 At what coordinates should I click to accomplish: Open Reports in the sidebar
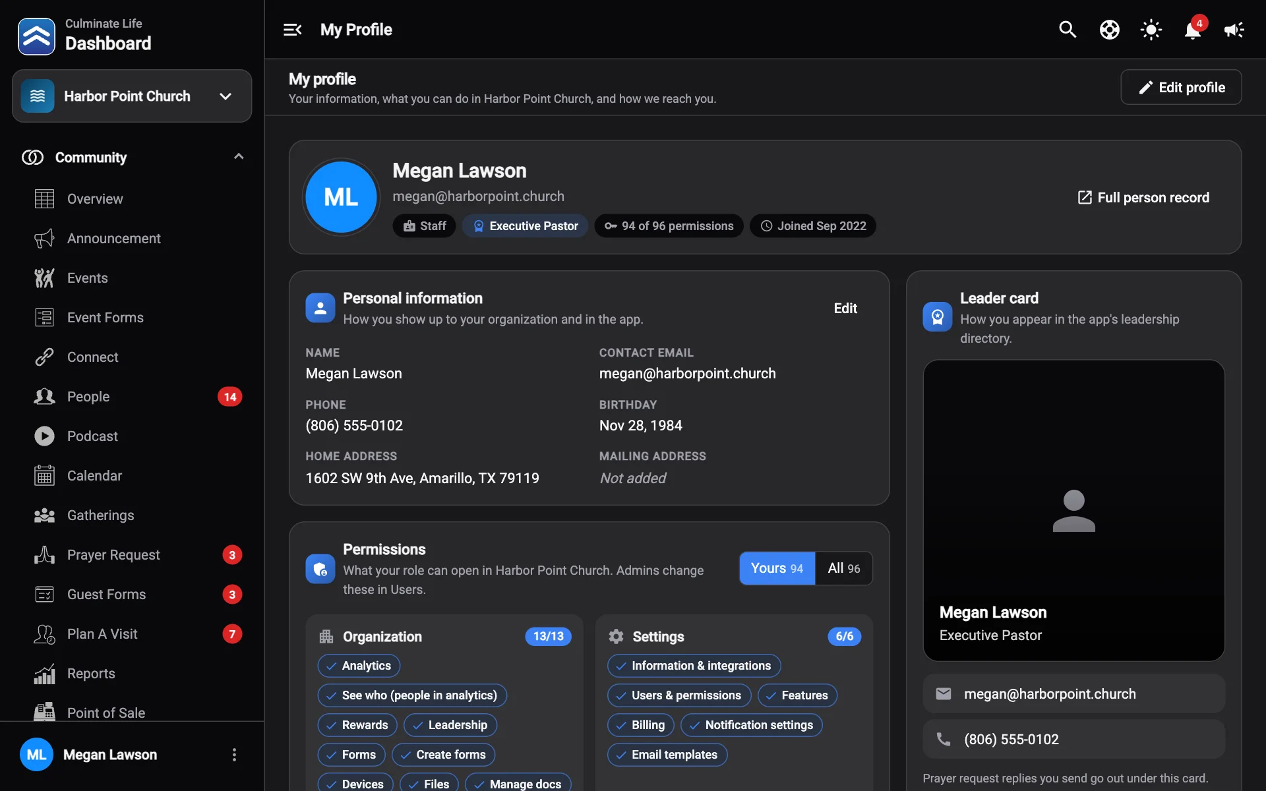(x=132, y=673)
